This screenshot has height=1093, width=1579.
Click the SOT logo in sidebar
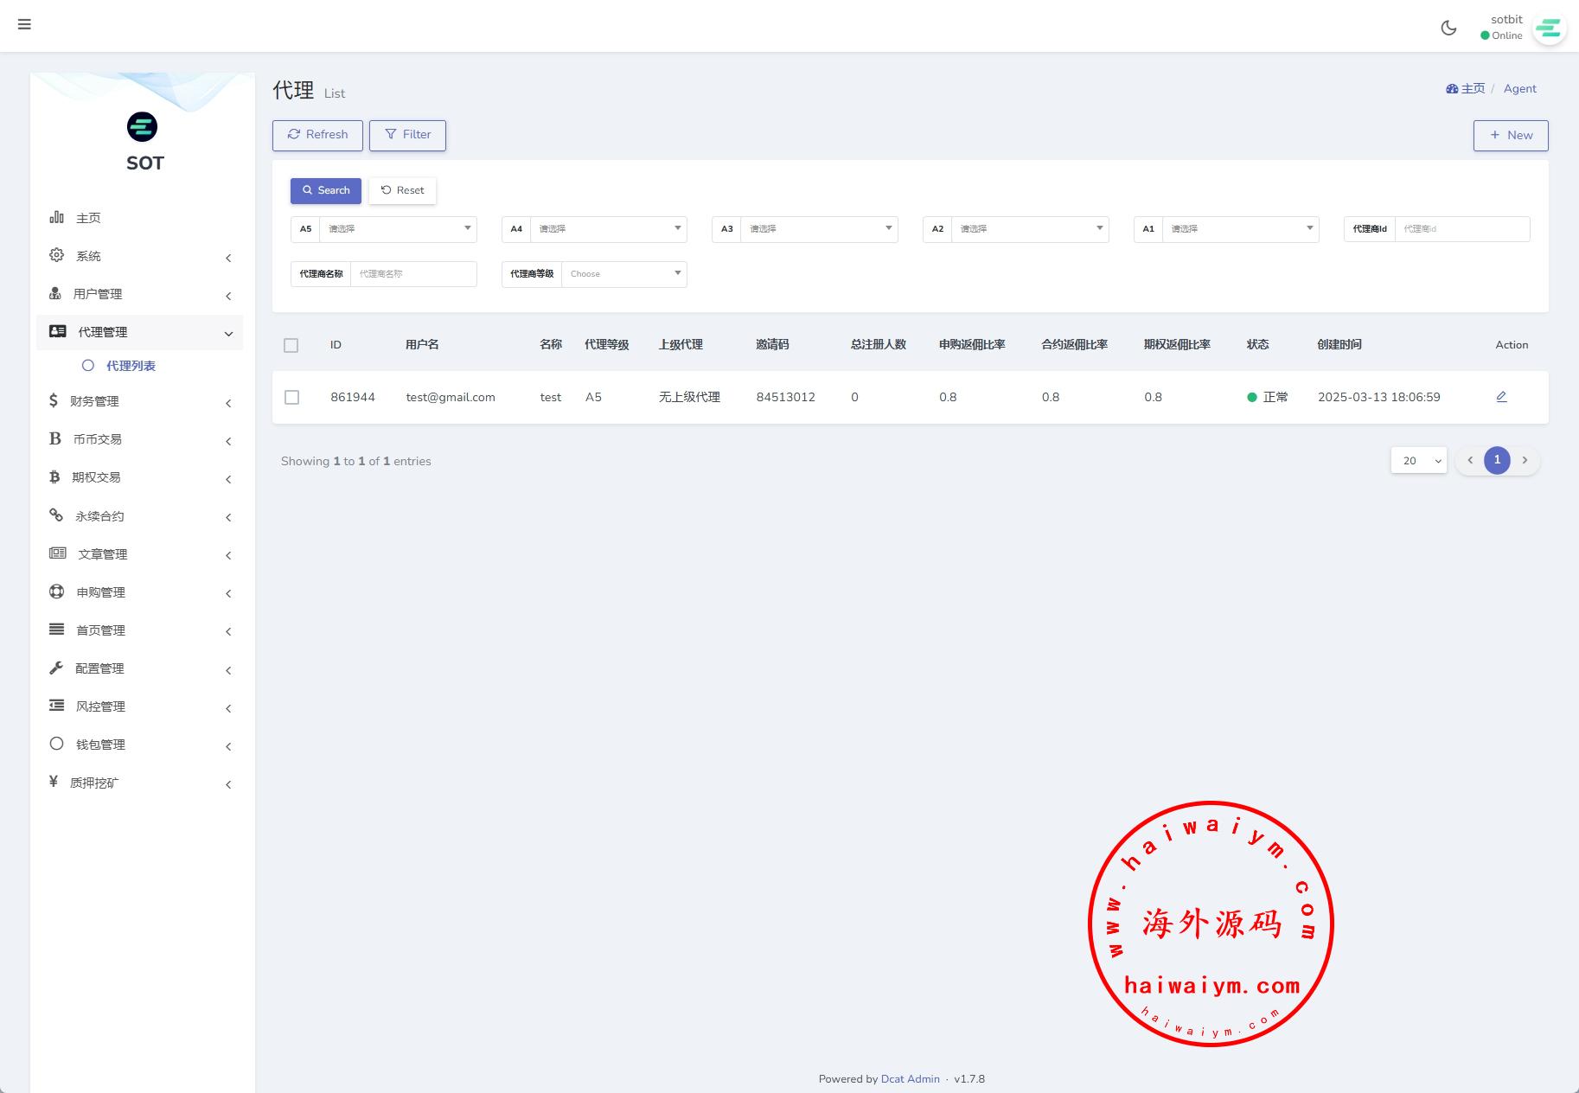[143, 128]
